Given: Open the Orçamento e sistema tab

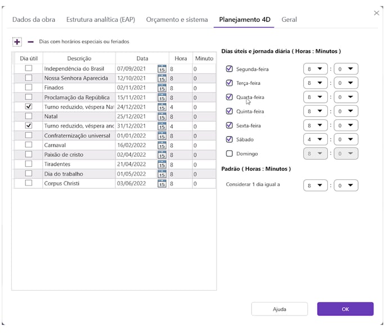Looking at the screenshot, I should [x=177, y=20].
